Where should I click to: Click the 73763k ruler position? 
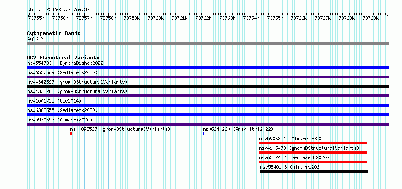click(227, 18)
